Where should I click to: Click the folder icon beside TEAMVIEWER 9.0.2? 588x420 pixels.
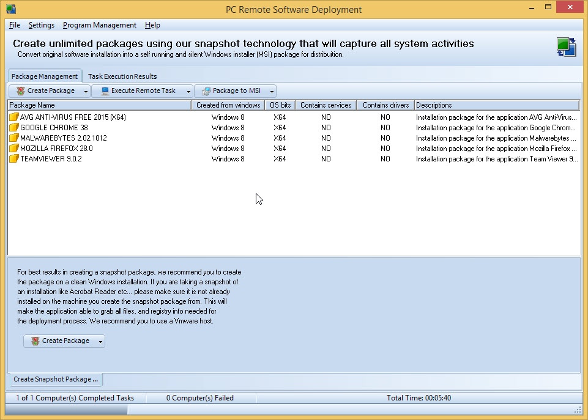click(x=15, y=158)
